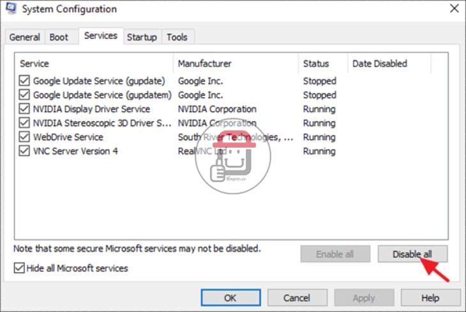
Task: Go to the Startup tab
Action: pos(142,37)
